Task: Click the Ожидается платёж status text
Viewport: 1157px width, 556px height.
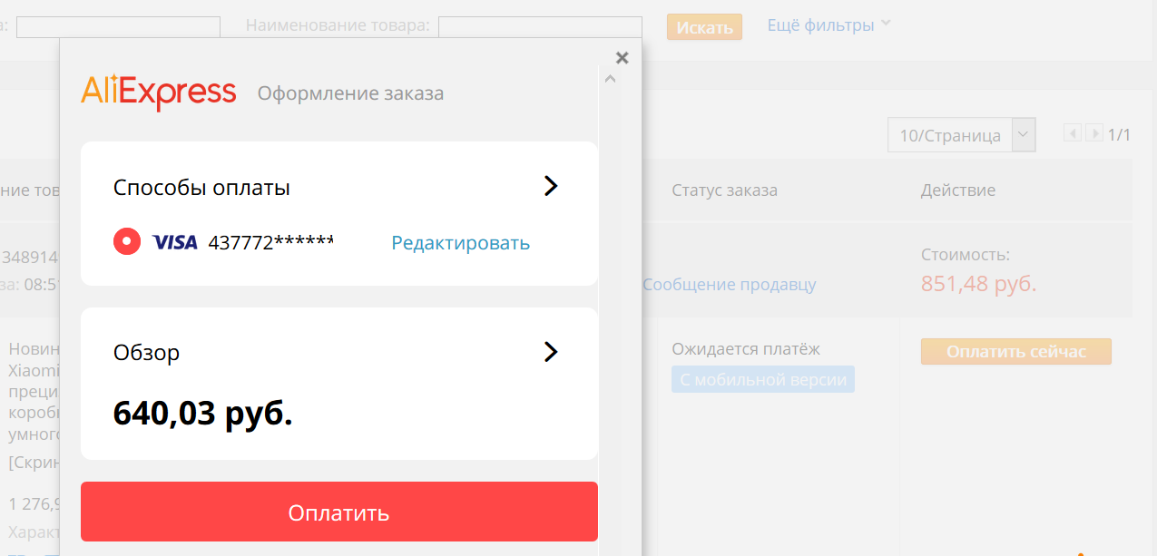Action: pyautogui.click(x=746, y=349)
